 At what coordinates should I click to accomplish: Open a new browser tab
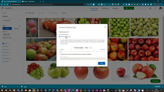tap(43, 2)
